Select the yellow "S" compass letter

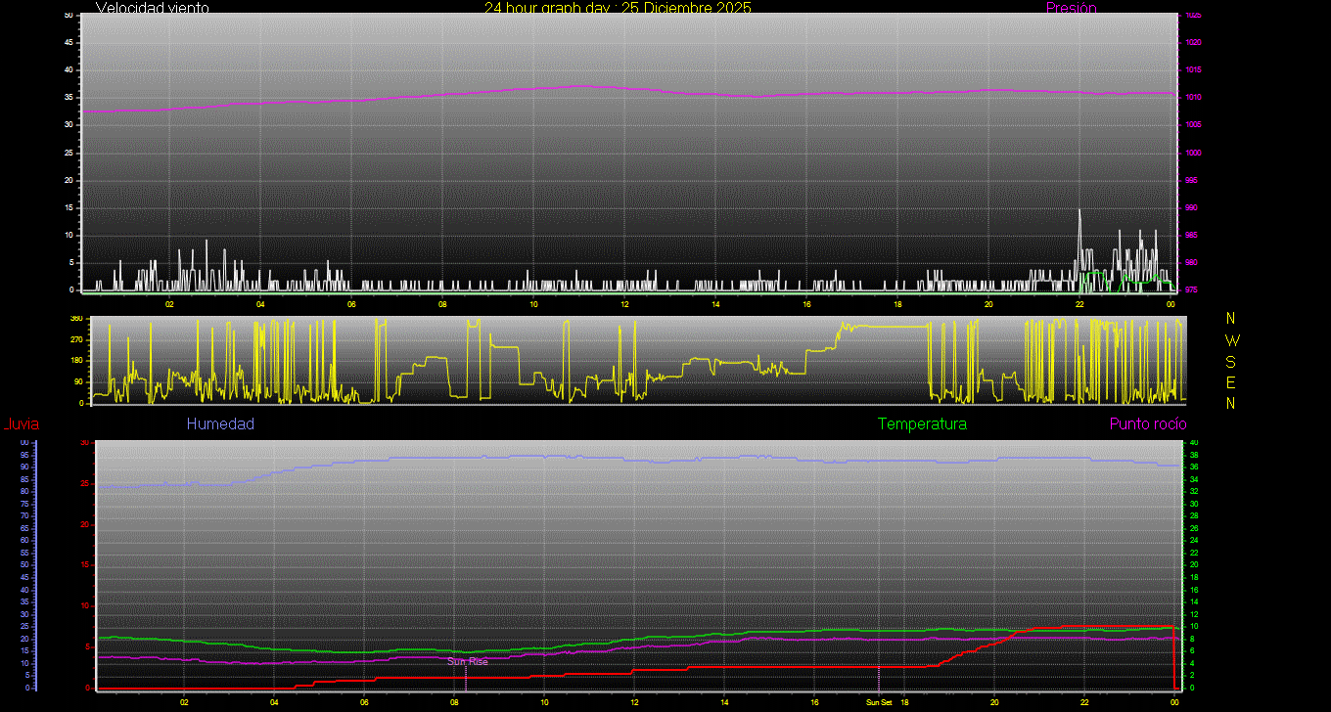tap(1231, 361)
